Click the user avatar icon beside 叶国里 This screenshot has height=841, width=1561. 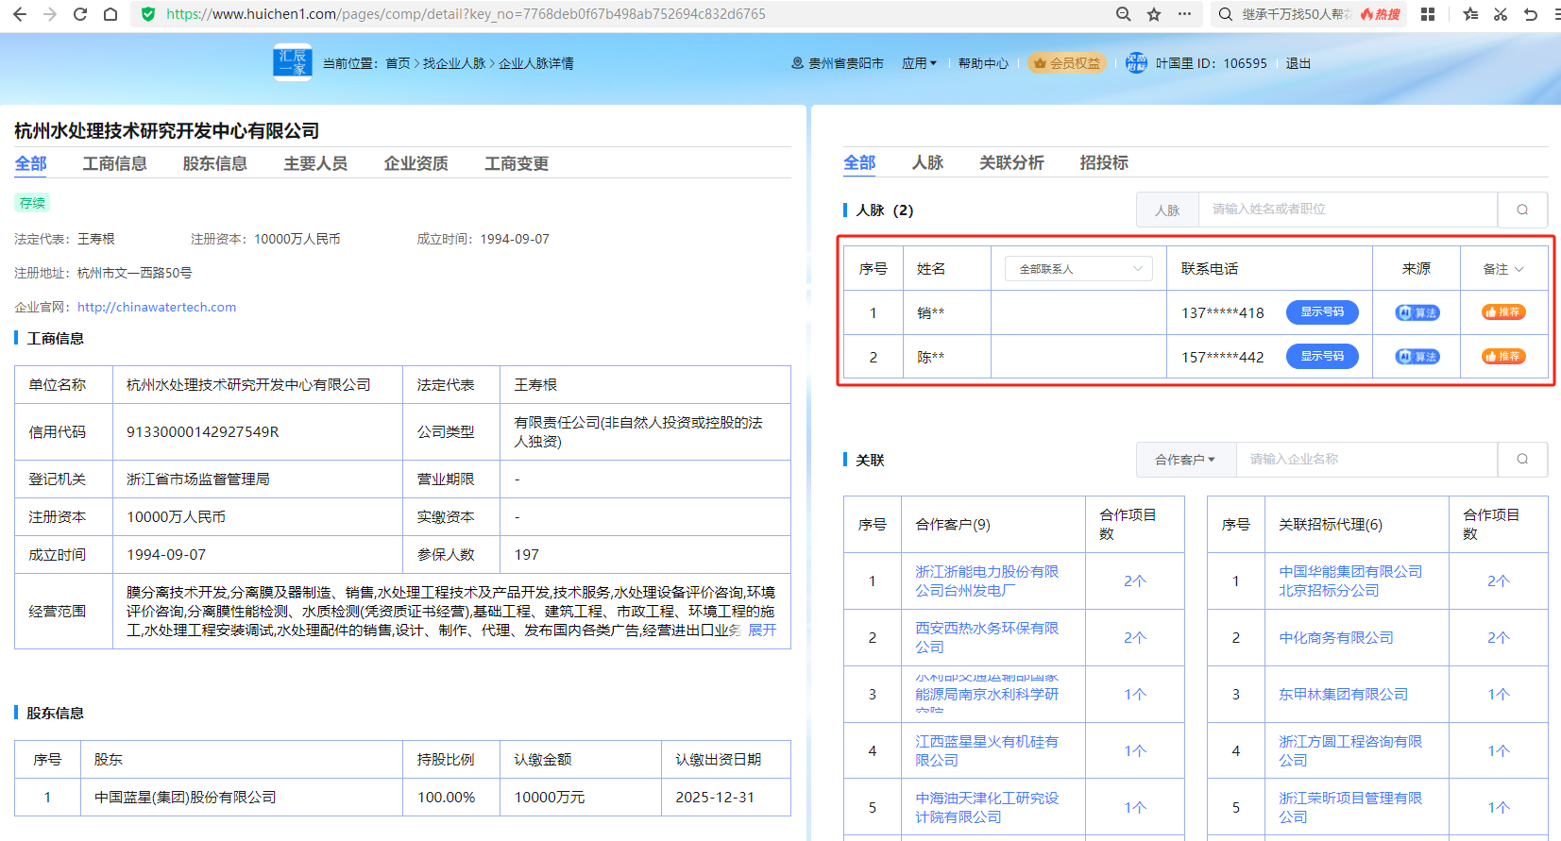click(1136, 63)
